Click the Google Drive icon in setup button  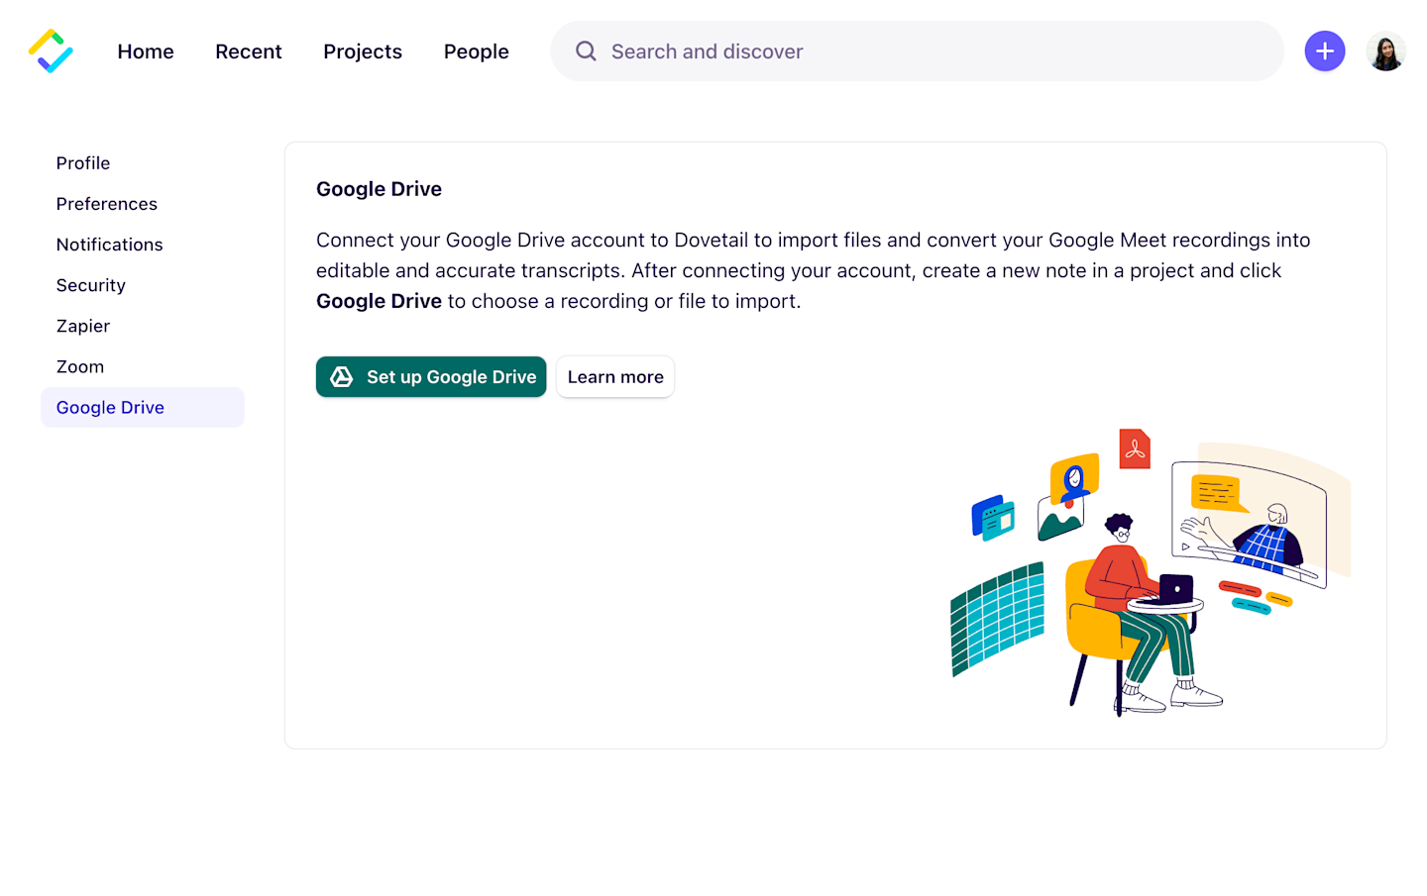click(x=342, y=377)
